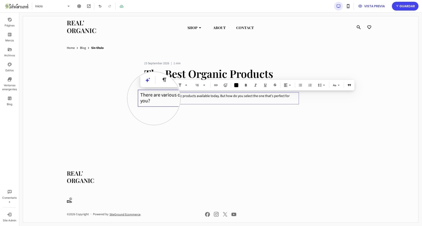Insert a bulleted list
This screenshot has width=422, height=226.
coord(300,85)
